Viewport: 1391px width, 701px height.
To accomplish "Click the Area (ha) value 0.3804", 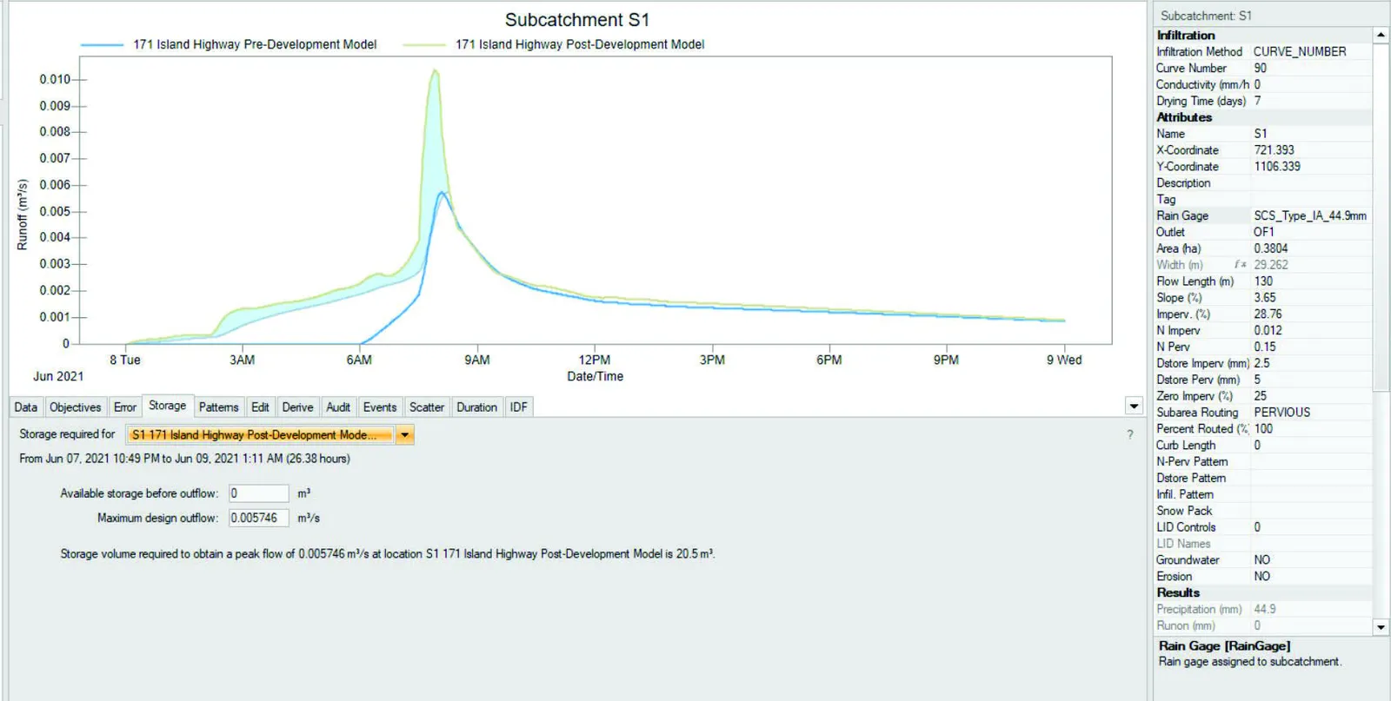I will coord(1271,249).
